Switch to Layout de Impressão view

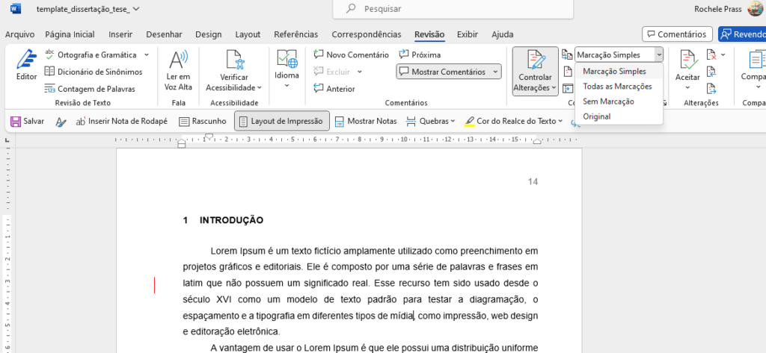[282, 121]
